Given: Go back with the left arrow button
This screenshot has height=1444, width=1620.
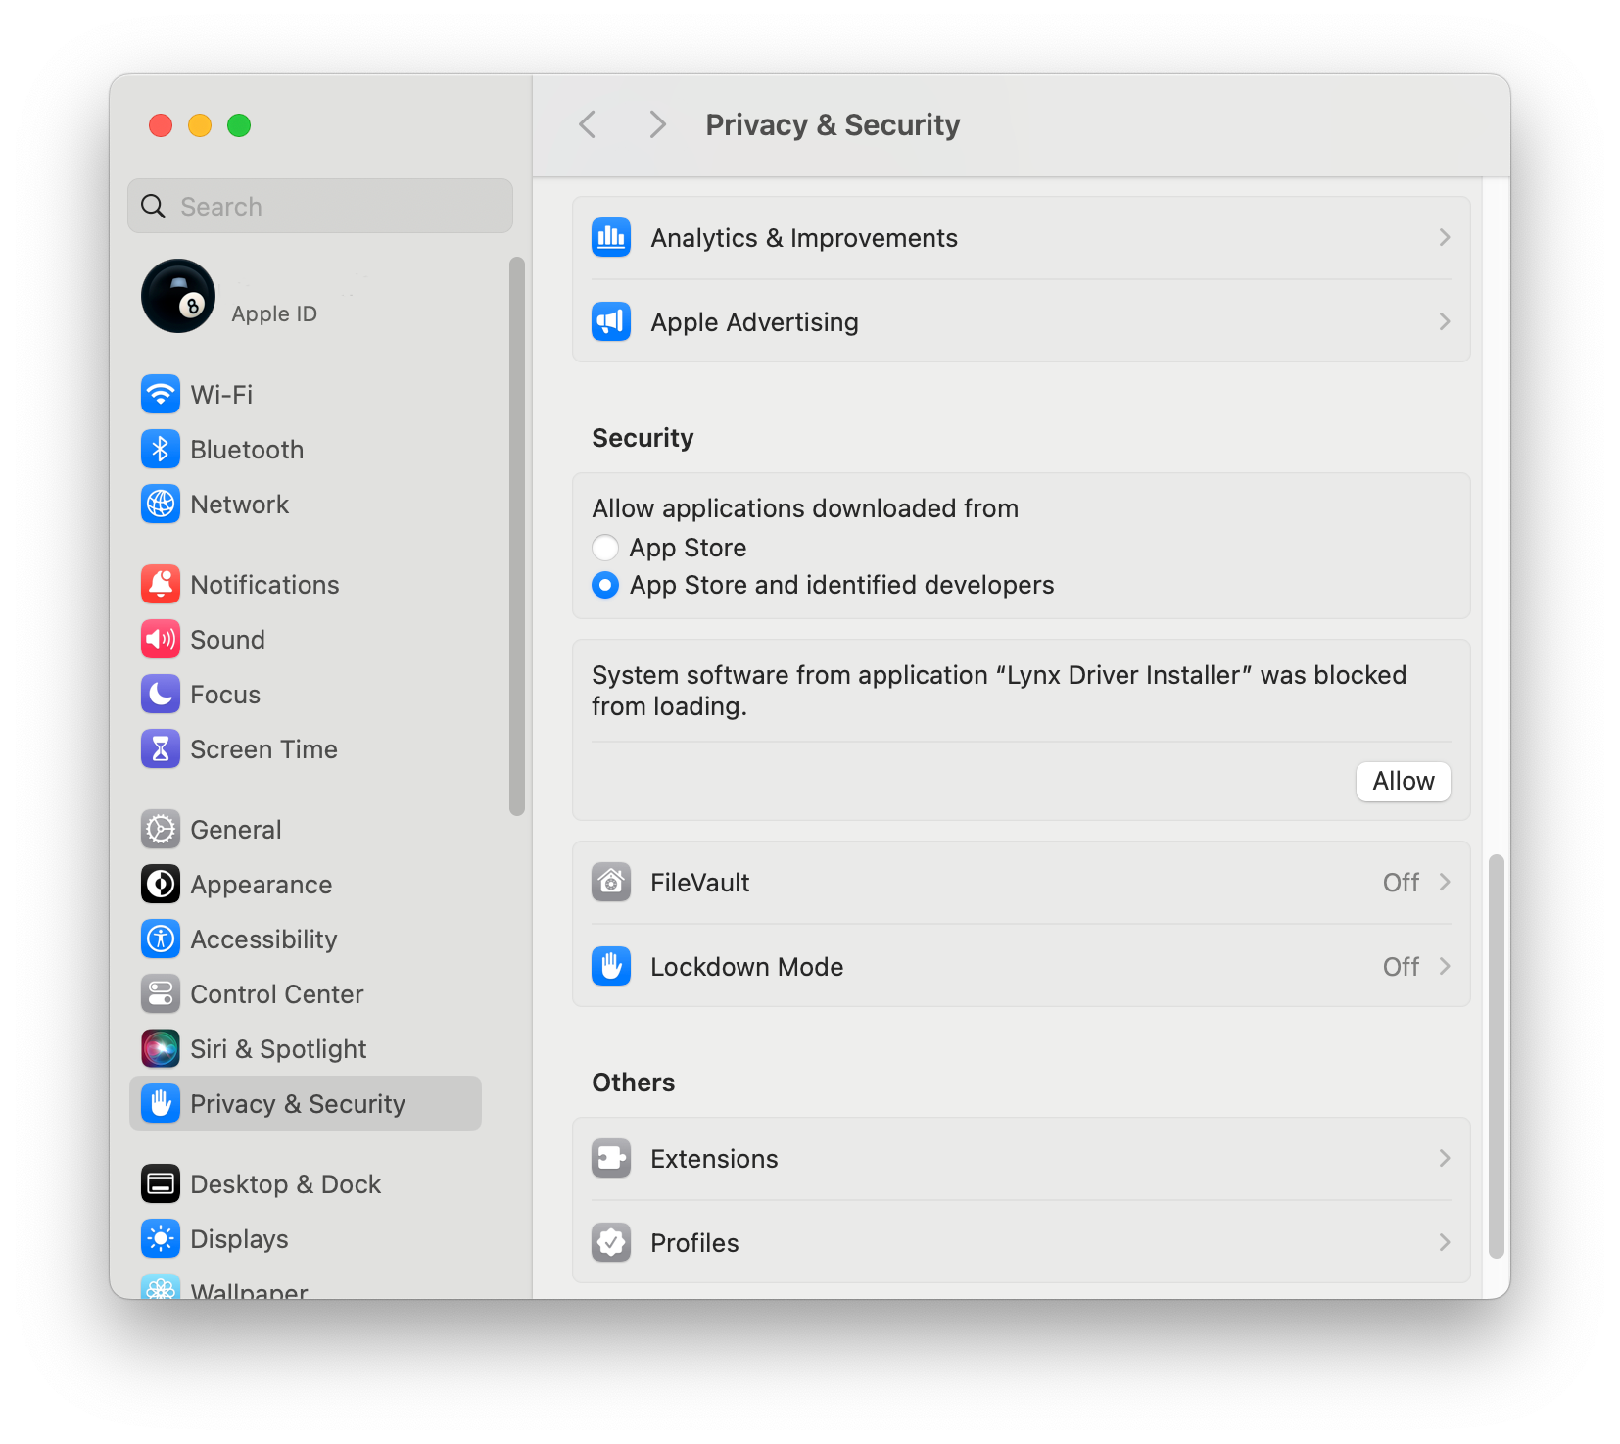Looking at the screenshot, I should (588, 125).
